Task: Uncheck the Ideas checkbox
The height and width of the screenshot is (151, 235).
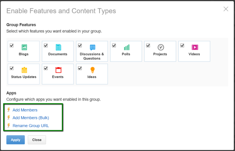Action: coord(80,68)
